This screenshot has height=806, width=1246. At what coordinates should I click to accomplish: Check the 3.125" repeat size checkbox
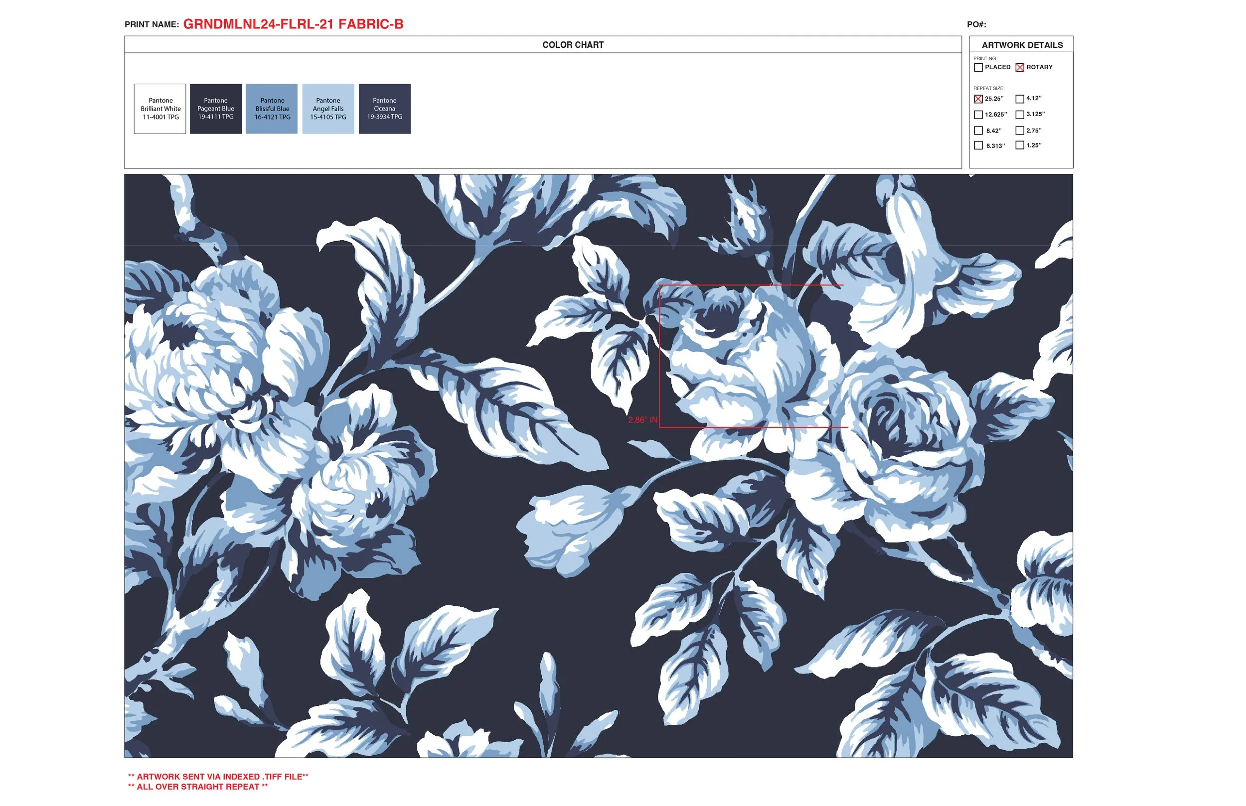[1020, 115]
